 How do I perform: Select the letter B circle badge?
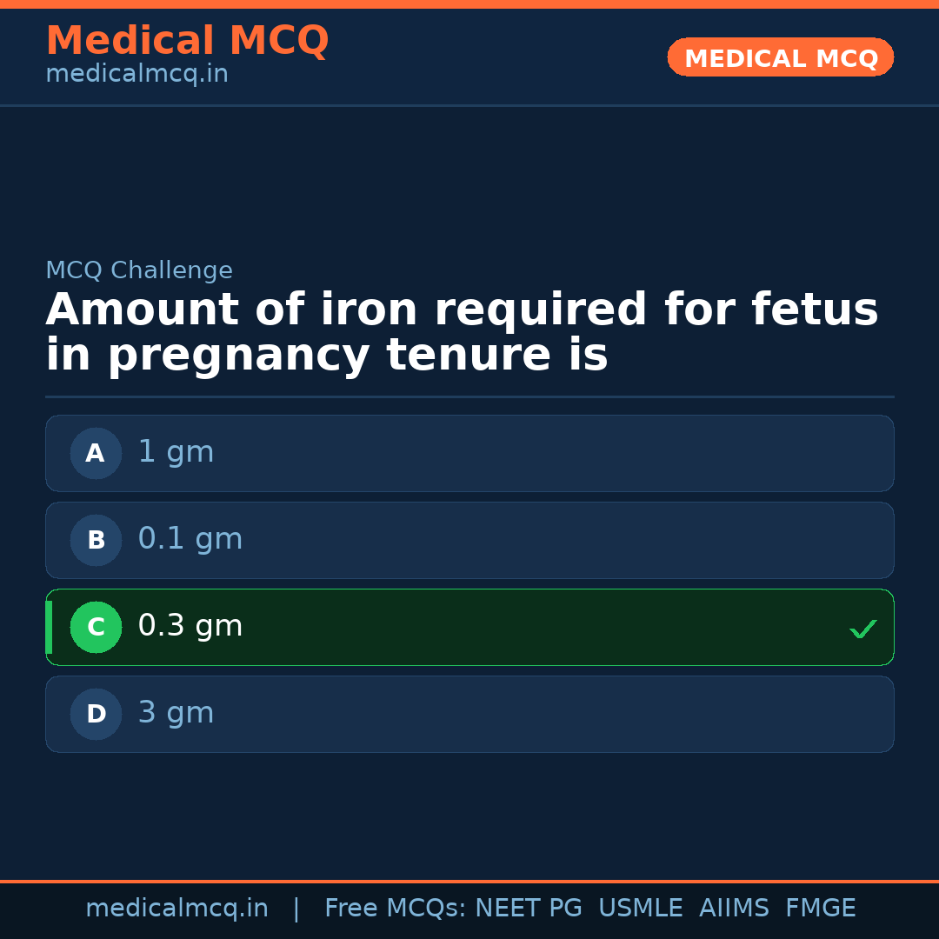pyautogui.click(x=96, y=540)
